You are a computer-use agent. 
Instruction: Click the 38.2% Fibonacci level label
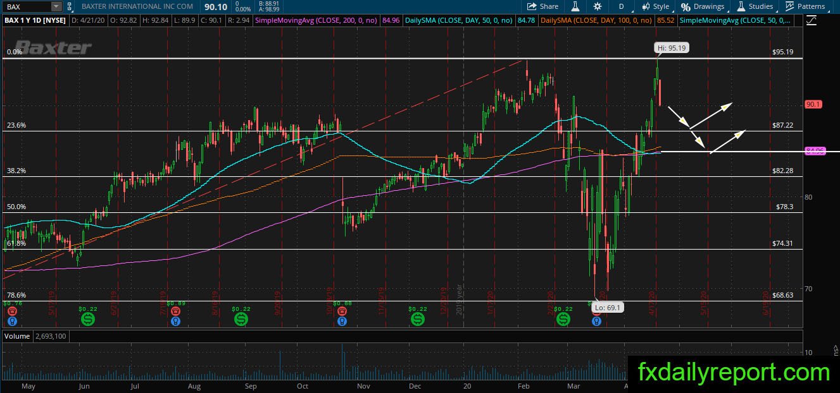tap(16, 171)
